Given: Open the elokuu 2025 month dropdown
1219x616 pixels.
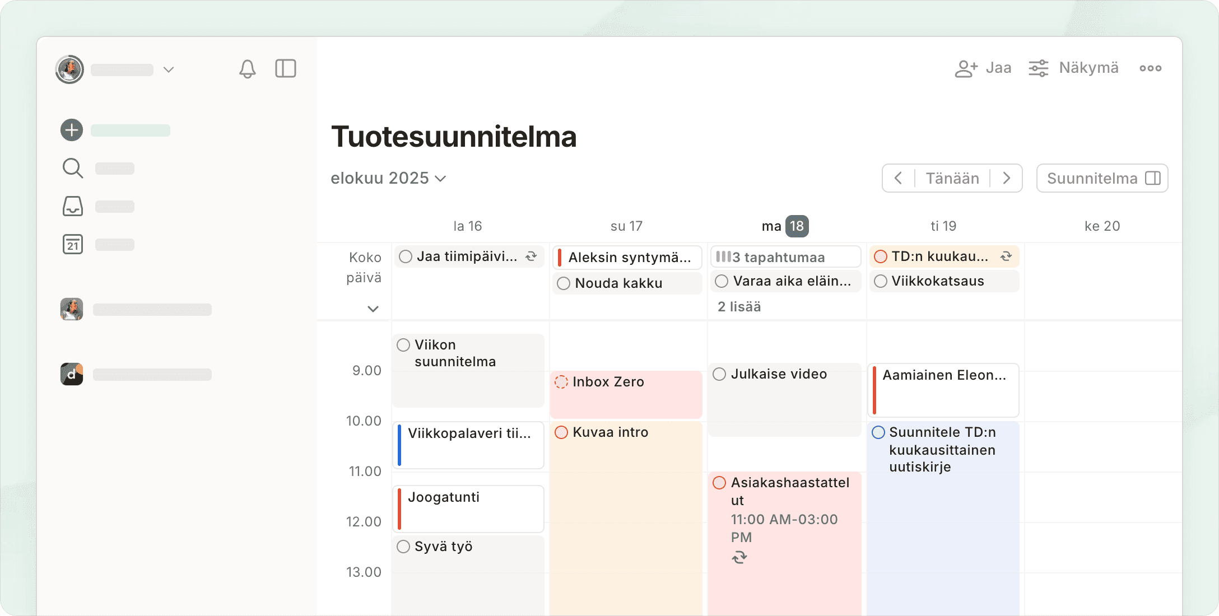Looking at the screenshot, I should (x=388, y=178).
